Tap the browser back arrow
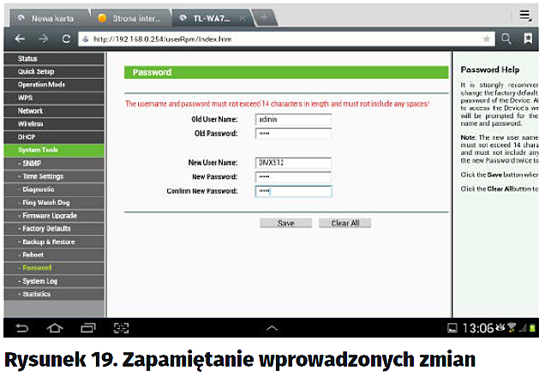Image resolution: width=545 pixels, height=377 pixels. coord(20,39)
